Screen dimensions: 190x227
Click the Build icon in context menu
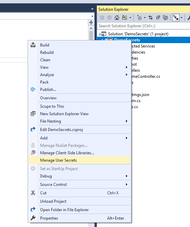click(33, 45)
